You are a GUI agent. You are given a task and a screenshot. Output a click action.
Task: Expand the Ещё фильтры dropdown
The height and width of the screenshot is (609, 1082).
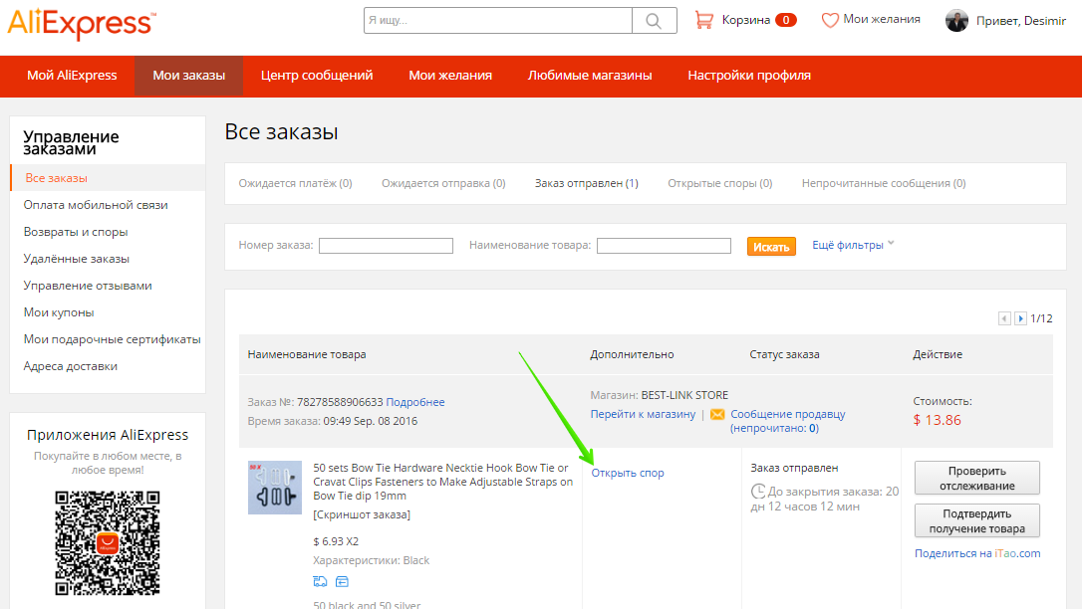[853, 245]
